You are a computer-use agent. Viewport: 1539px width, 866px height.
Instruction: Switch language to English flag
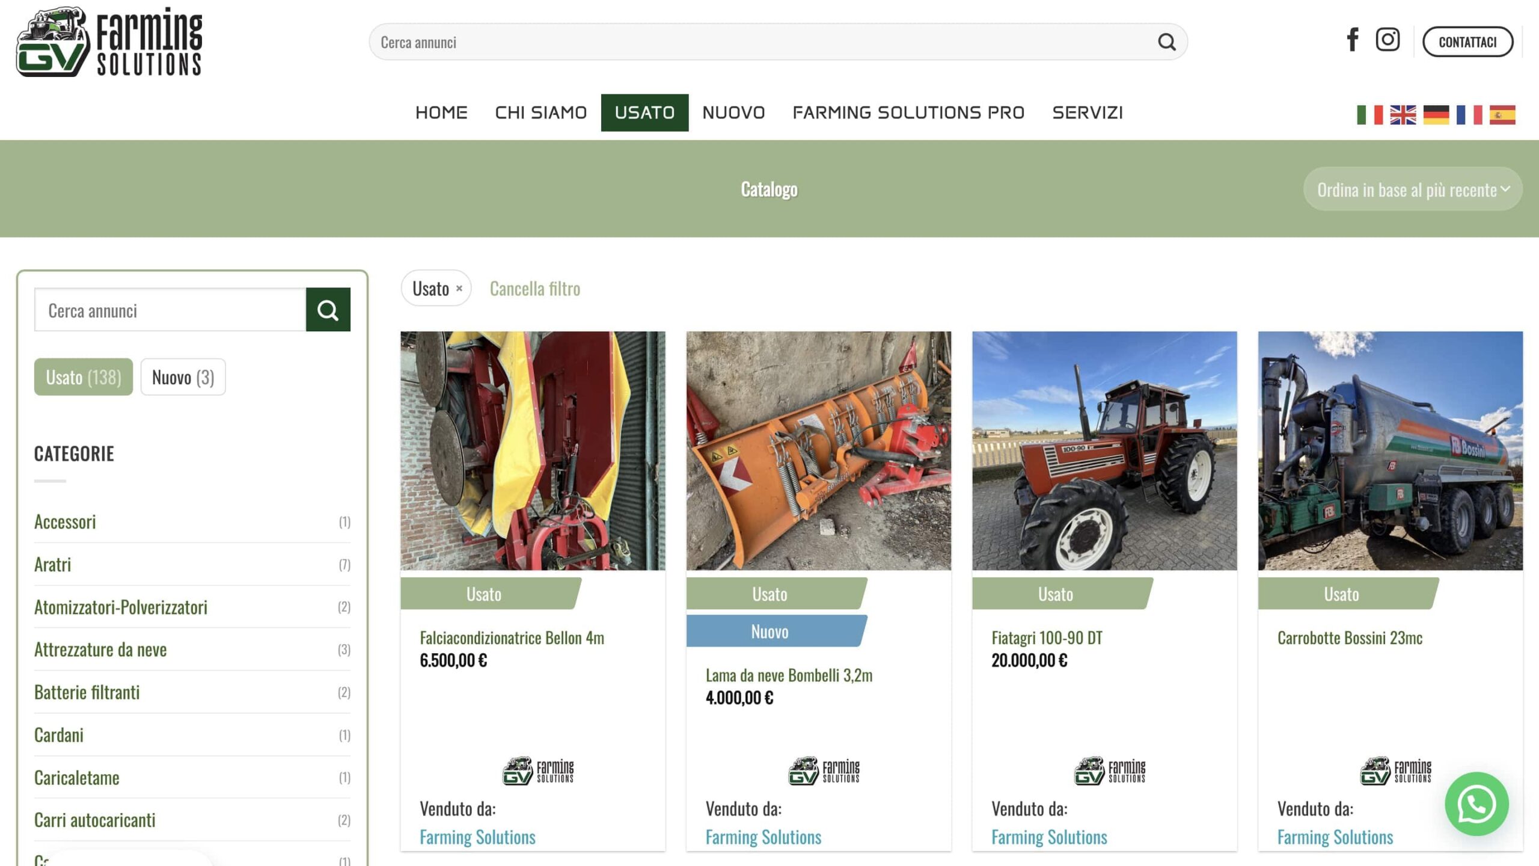(1403, 114)
